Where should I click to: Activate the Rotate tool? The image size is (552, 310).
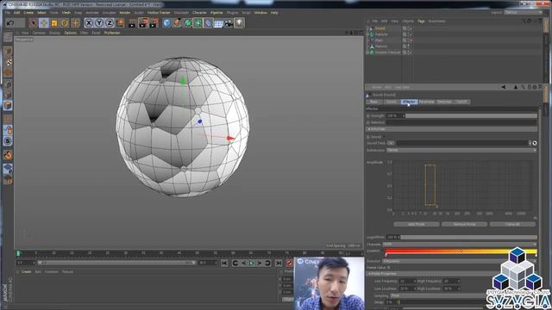click(65, 23)
